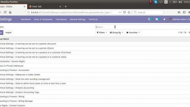Open 'Addresses in Sales Orders' row
This screenshot has width=190, height=107.
tap(95, 75)
